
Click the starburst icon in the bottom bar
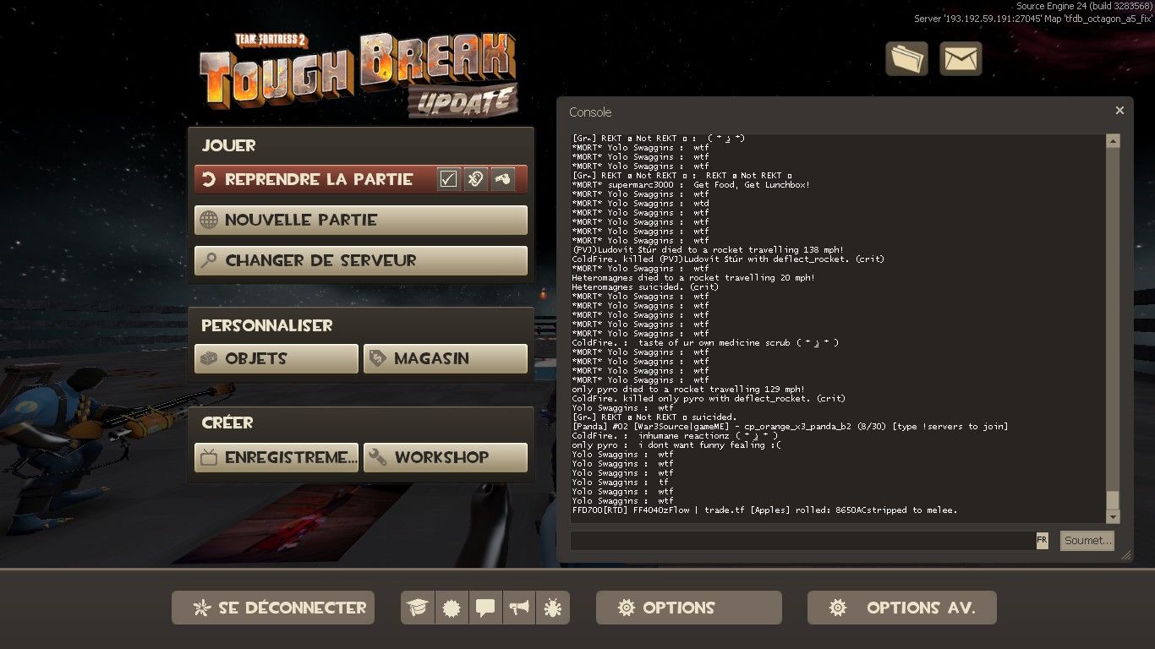[452, 608]
